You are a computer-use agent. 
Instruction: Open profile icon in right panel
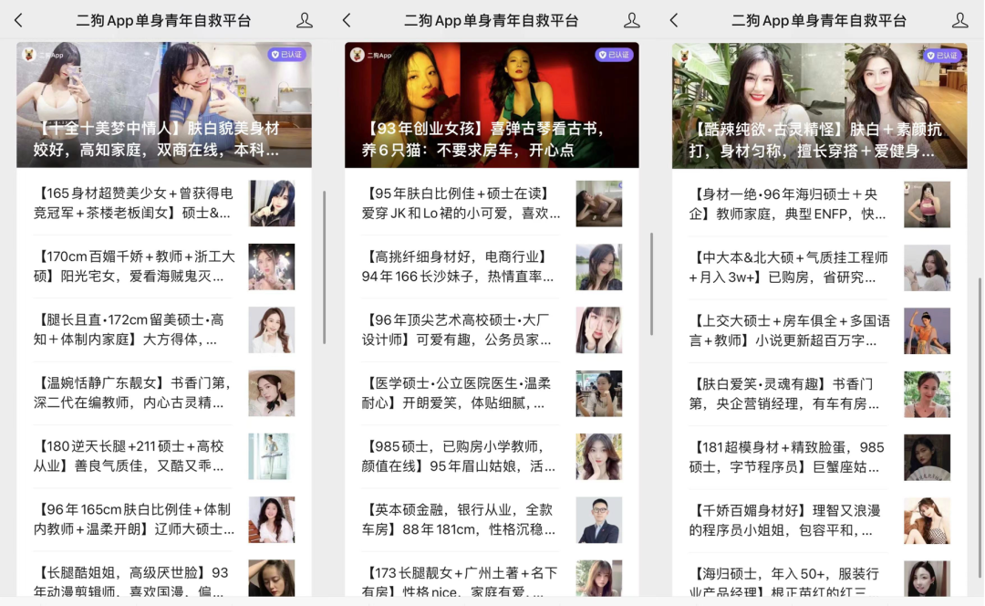point(959,20)
